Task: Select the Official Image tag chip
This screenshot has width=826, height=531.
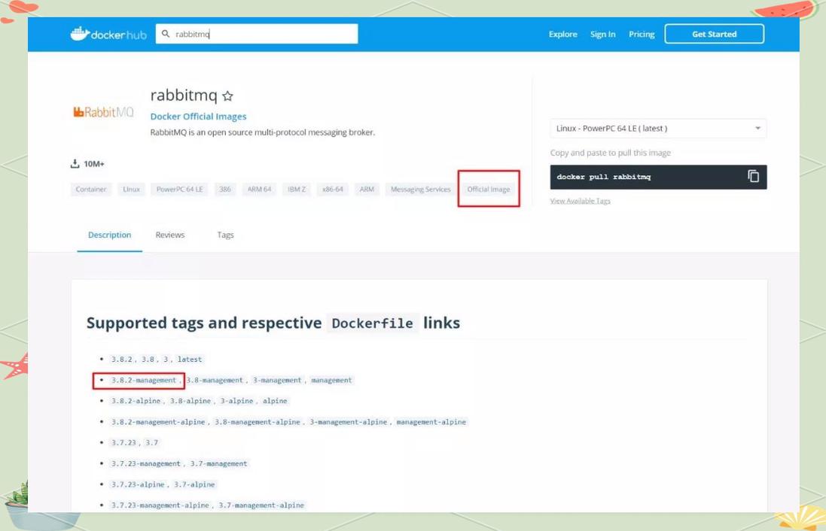Action: 489,189
